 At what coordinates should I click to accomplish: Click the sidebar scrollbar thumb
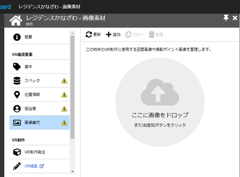pyautogui.click(x=72, y=87)
